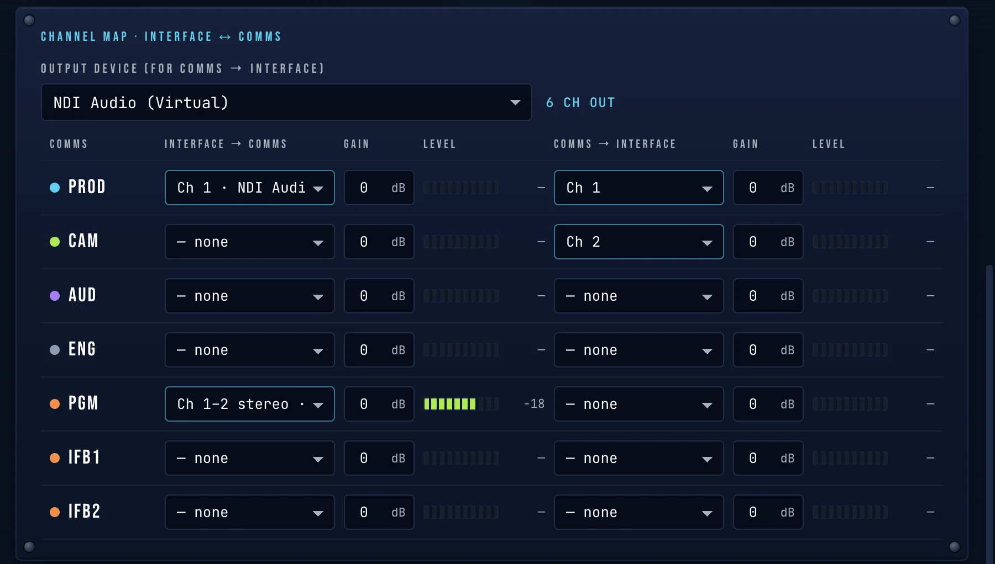Open CAM comms-to-interface Ch 2 dropdown
The width and height of the screenshot is (995, 564).
pyautogui.click(x=639, y=242)
